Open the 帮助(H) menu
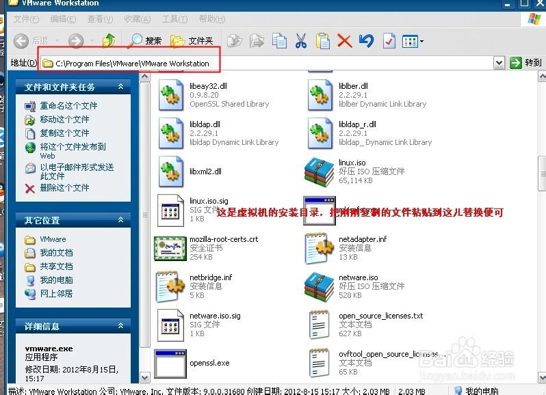This screenshot has height=395, width=546. [x=211, y=19]
